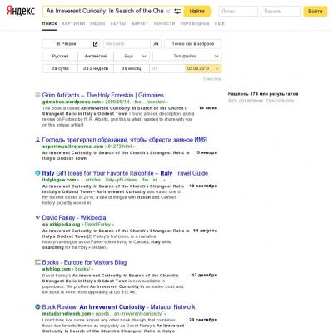333x333 pixels.
Task: Switch to the Маркет tab
Action: tap(140, 24)
